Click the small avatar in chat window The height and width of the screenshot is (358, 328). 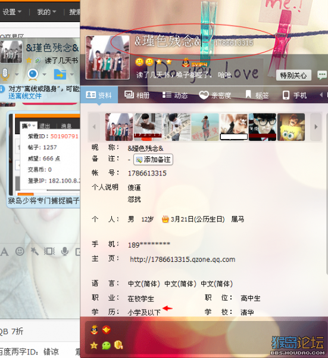pos(11,52)
